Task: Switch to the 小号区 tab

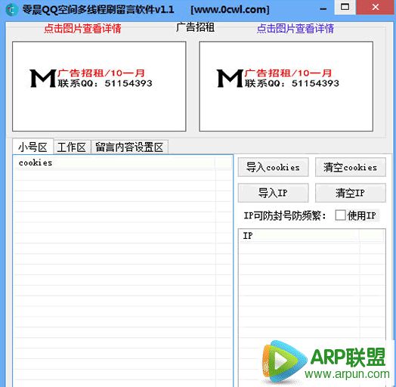Action: (32, 147)
